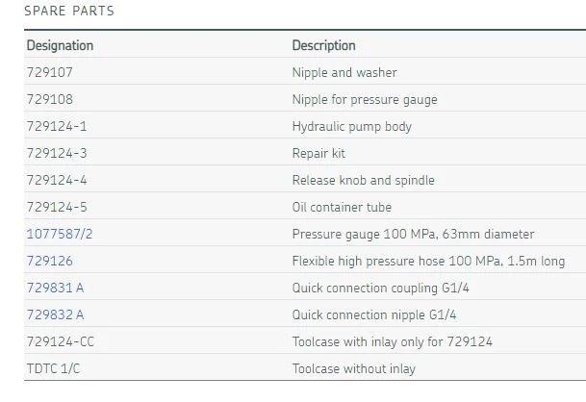Select the 729124-CC designation cell
Viewport: 586px width, 402px height.
click(x=61, y=341)
